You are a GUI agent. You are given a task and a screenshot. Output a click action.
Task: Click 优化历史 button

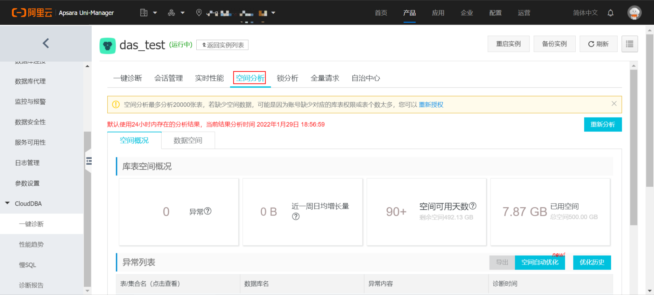pyautogui.click(x=592, y=262)
